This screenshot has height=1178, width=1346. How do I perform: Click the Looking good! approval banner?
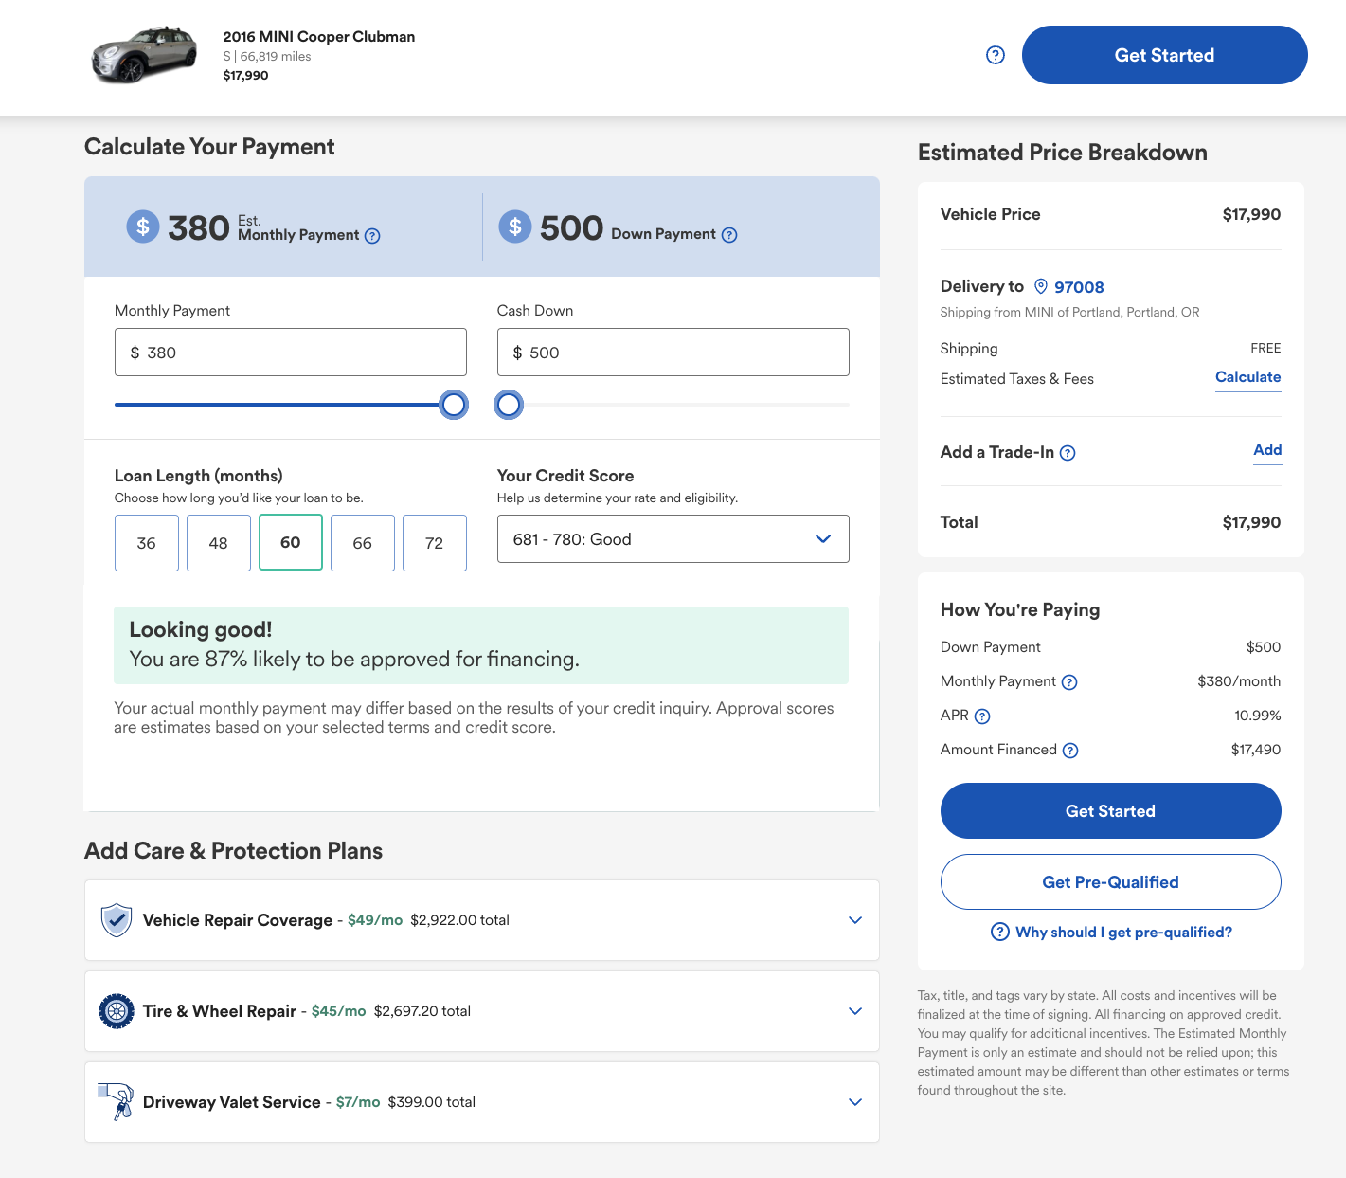pos(481,645)
